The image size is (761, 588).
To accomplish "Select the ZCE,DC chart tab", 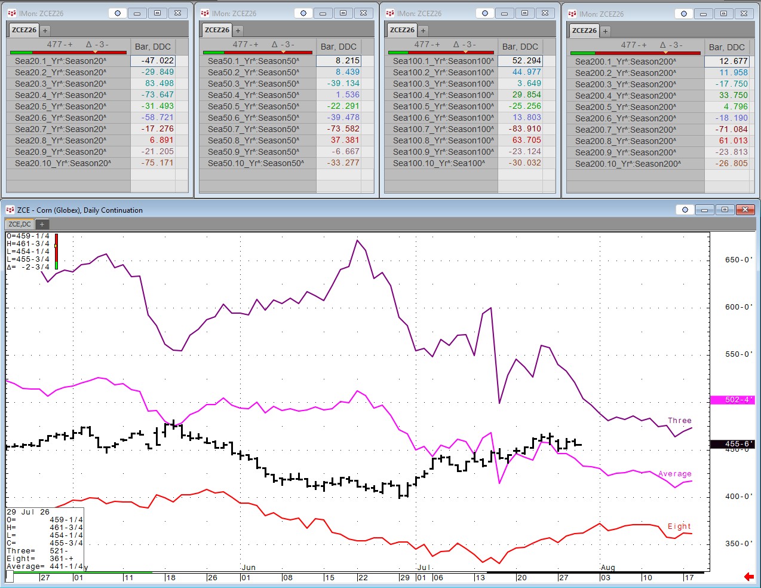I will pyautogui.click(x=20, y=224).
